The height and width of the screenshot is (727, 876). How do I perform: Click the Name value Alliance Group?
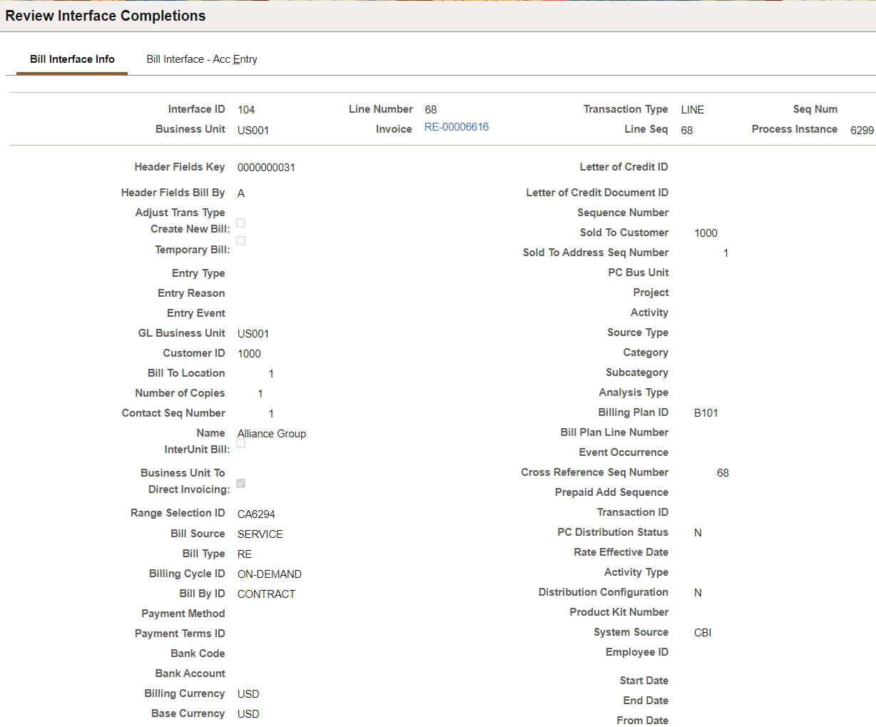tap(271, 433)
